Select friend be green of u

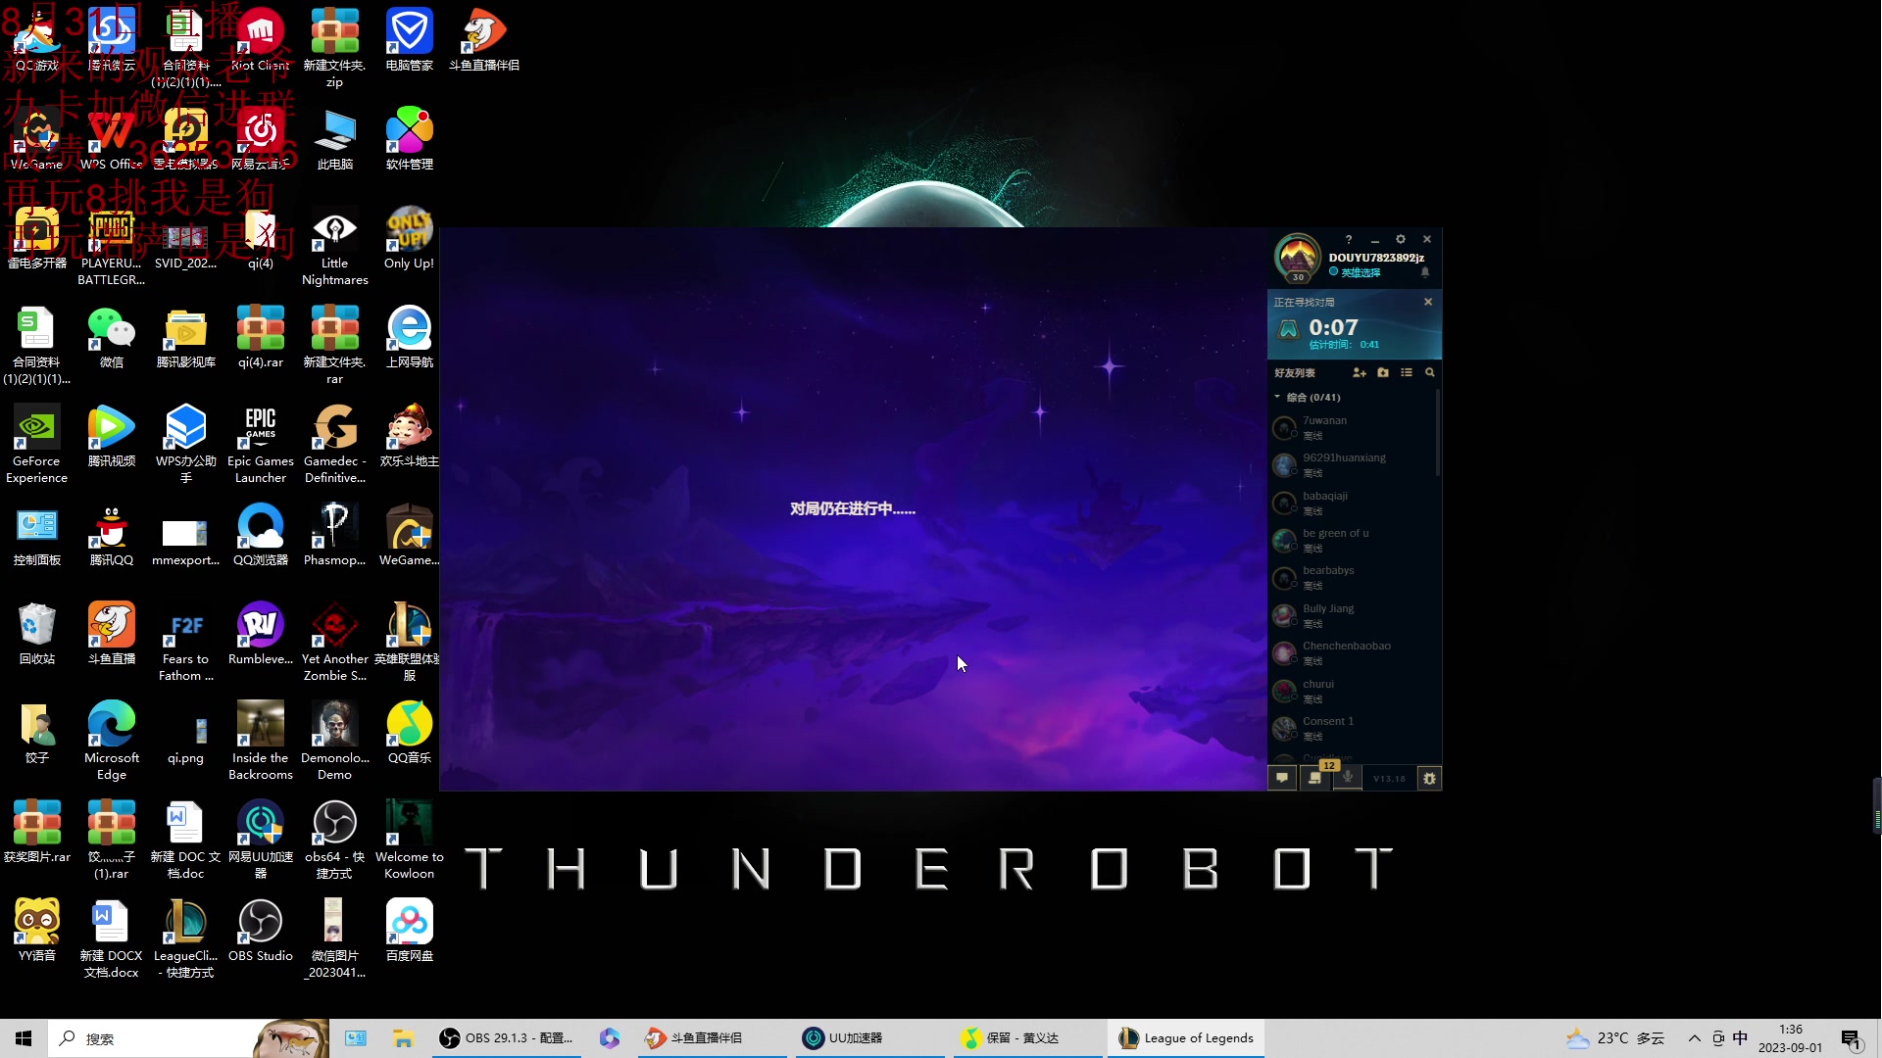point(1353,541)
